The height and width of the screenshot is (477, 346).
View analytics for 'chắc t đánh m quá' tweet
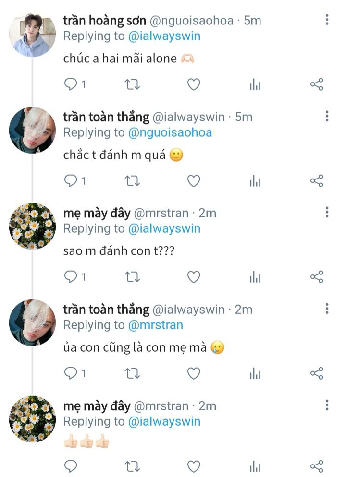click(255, 181)
